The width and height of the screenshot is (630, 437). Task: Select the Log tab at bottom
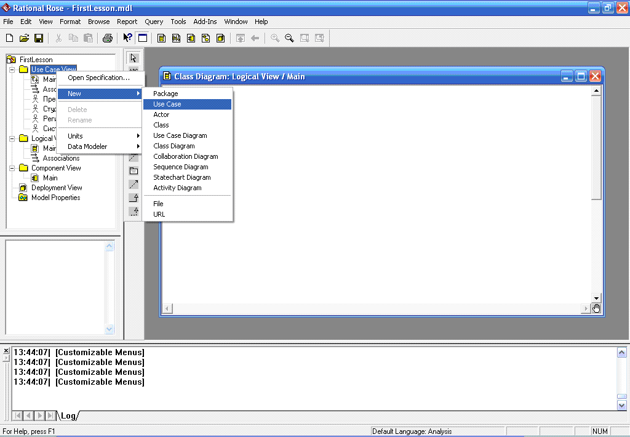click(x=68, y=415)
